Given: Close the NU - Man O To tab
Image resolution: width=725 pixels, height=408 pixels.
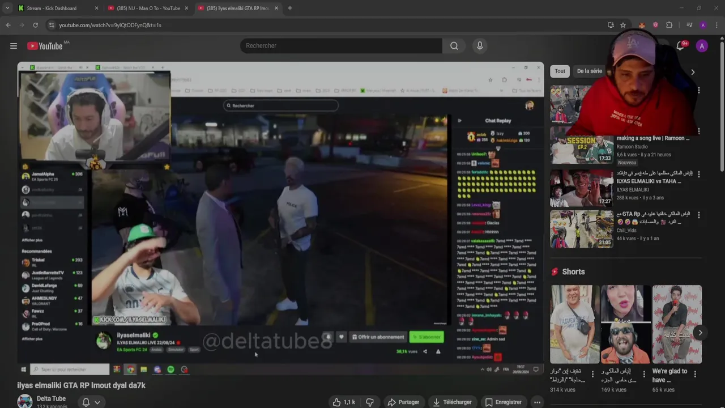Looking at the screenshot, I should point(186,8).
